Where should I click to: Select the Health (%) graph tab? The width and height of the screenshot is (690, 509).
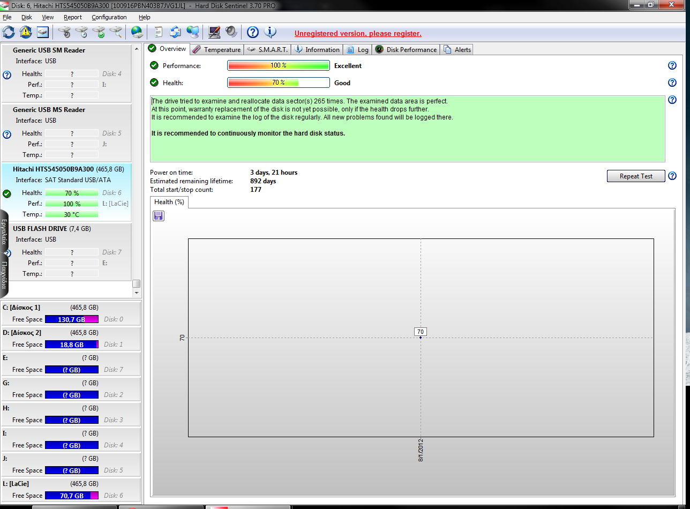coord(169,202)
